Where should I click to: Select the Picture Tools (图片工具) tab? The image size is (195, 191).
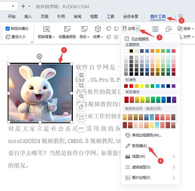(x=158, y=17)
